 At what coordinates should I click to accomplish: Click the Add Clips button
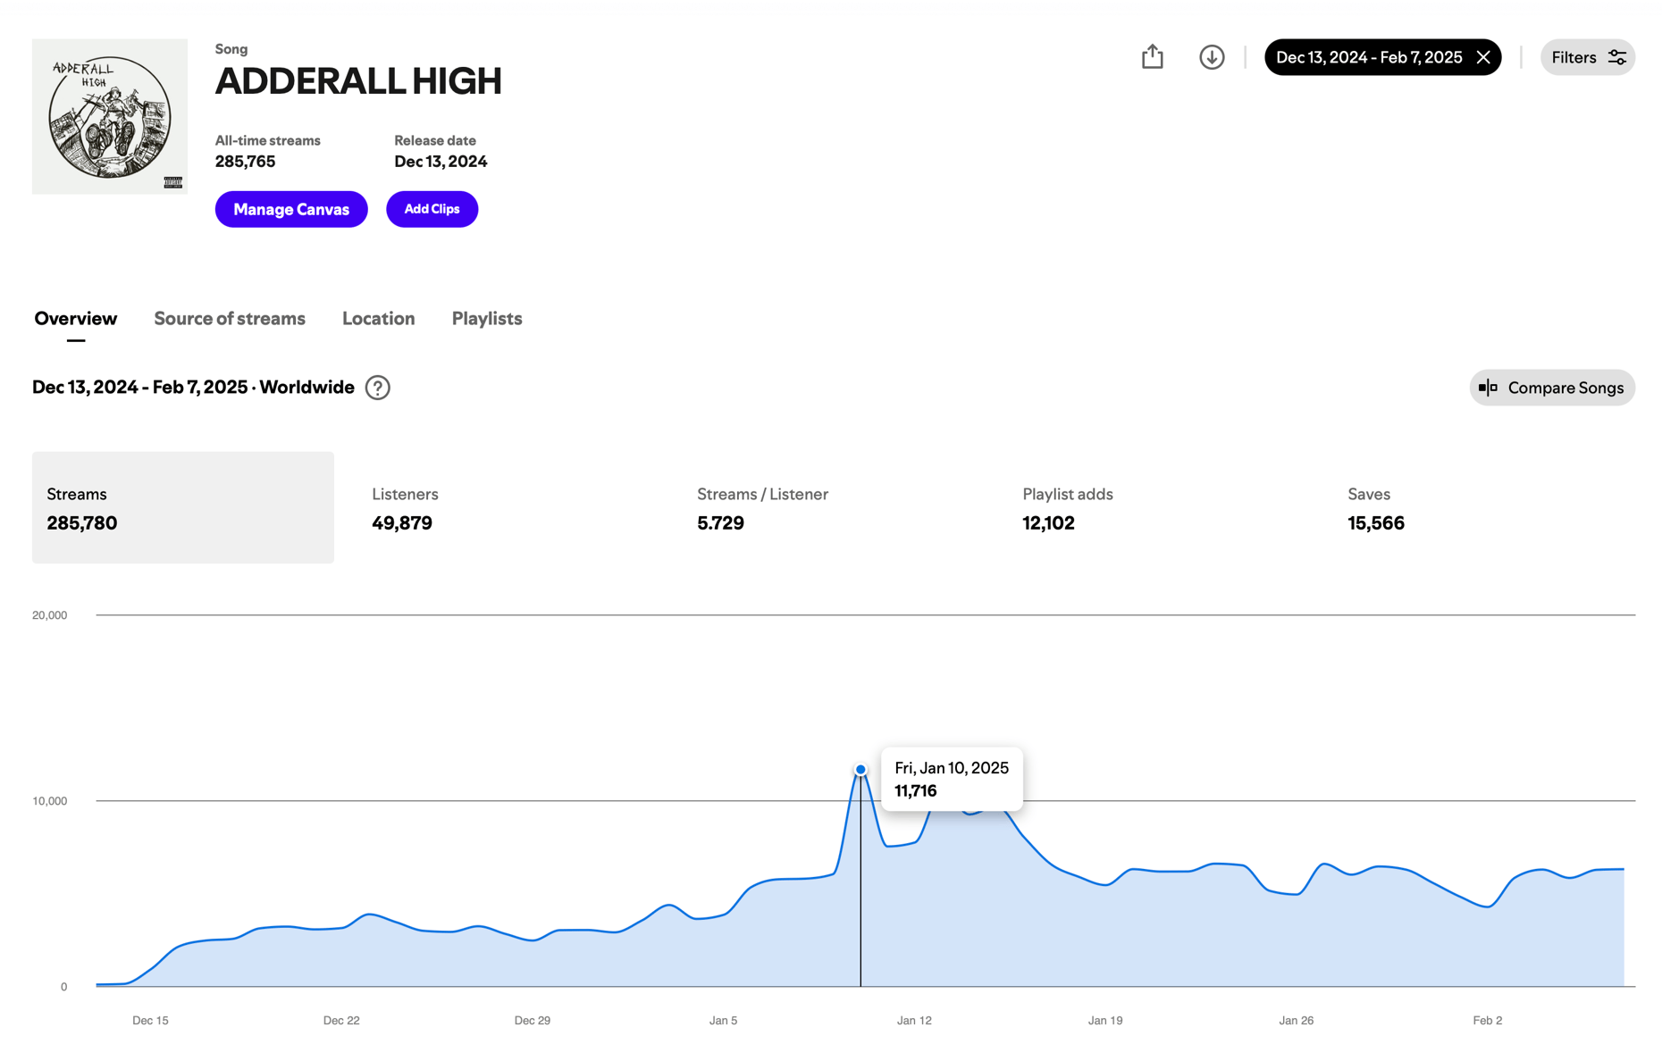432,209
